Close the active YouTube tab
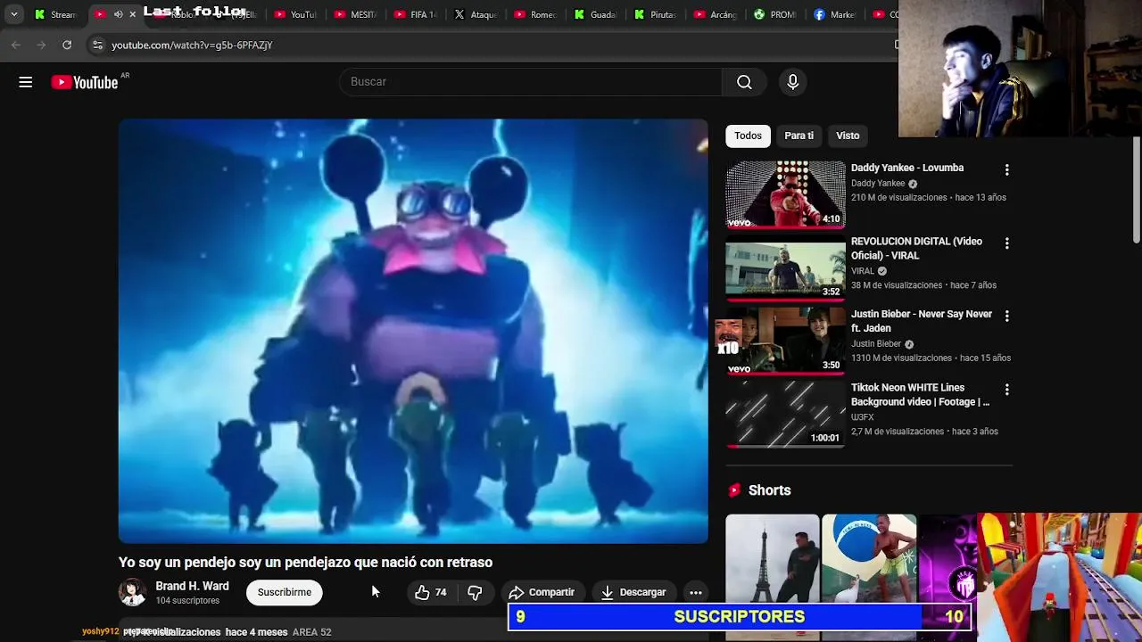Screen dimensions: 1142x642 tap(132, 14)
